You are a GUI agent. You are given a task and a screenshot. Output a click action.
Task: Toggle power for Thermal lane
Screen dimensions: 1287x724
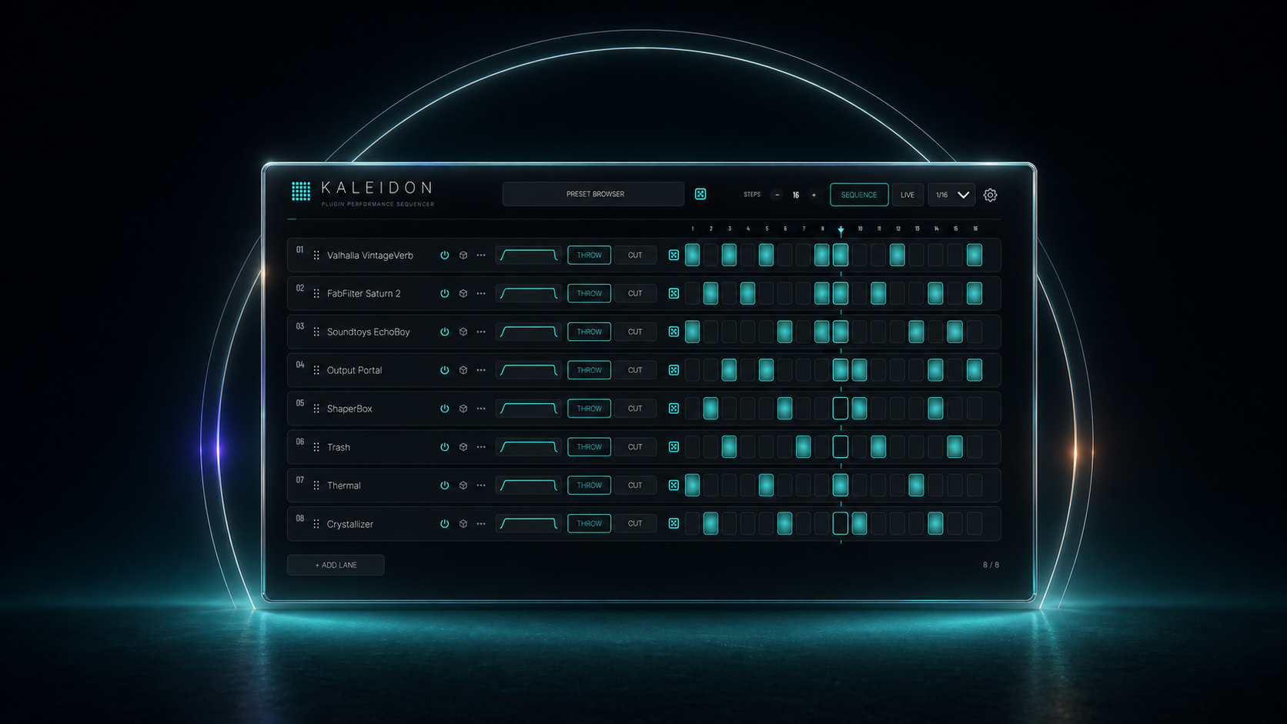pos(444,485)
